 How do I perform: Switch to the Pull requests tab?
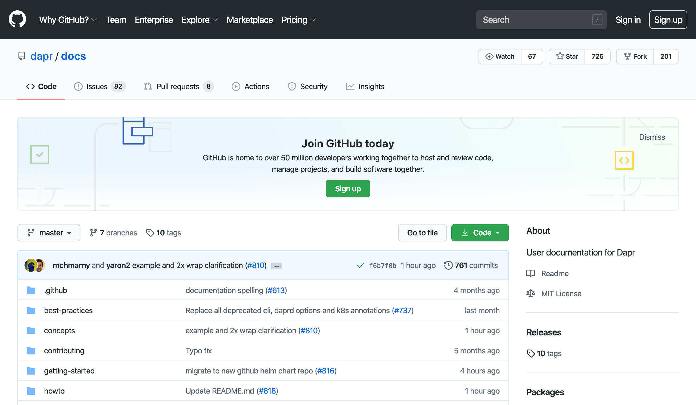pyautogui.click(x=179, y=86)
